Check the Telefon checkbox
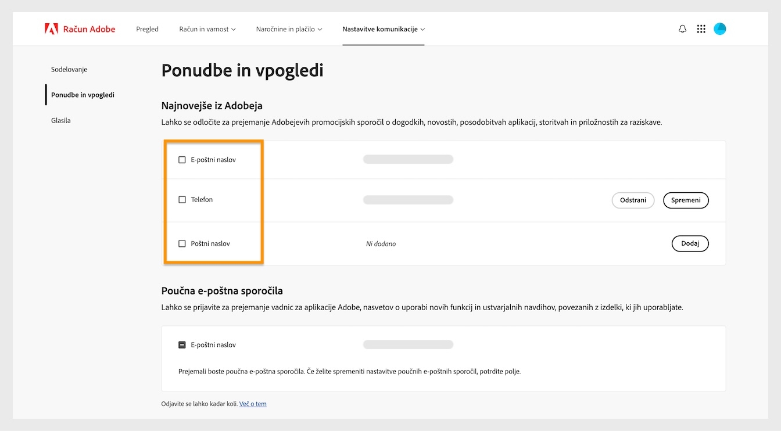 pos(182,199)
